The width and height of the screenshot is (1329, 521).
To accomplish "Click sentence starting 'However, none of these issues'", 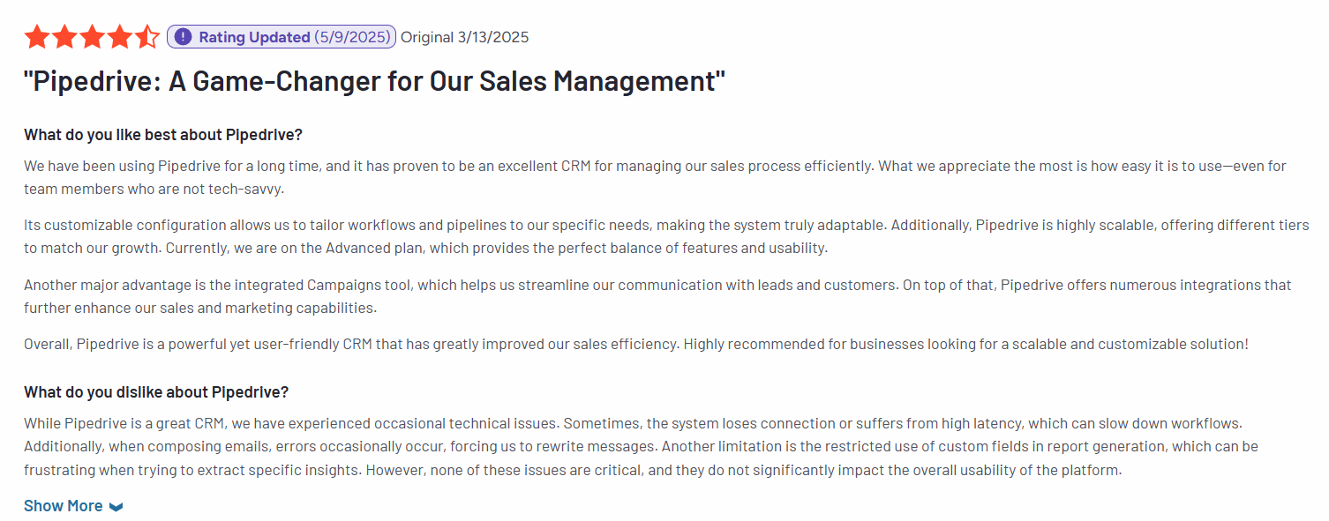I will pos(744,470).
